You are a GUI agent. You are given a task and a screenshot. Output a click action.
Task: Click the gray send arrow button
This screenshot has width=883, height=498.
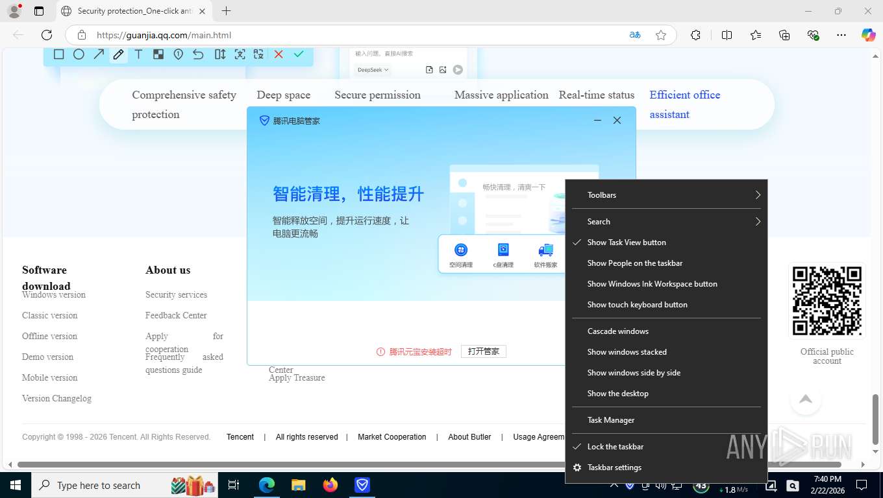458,69
